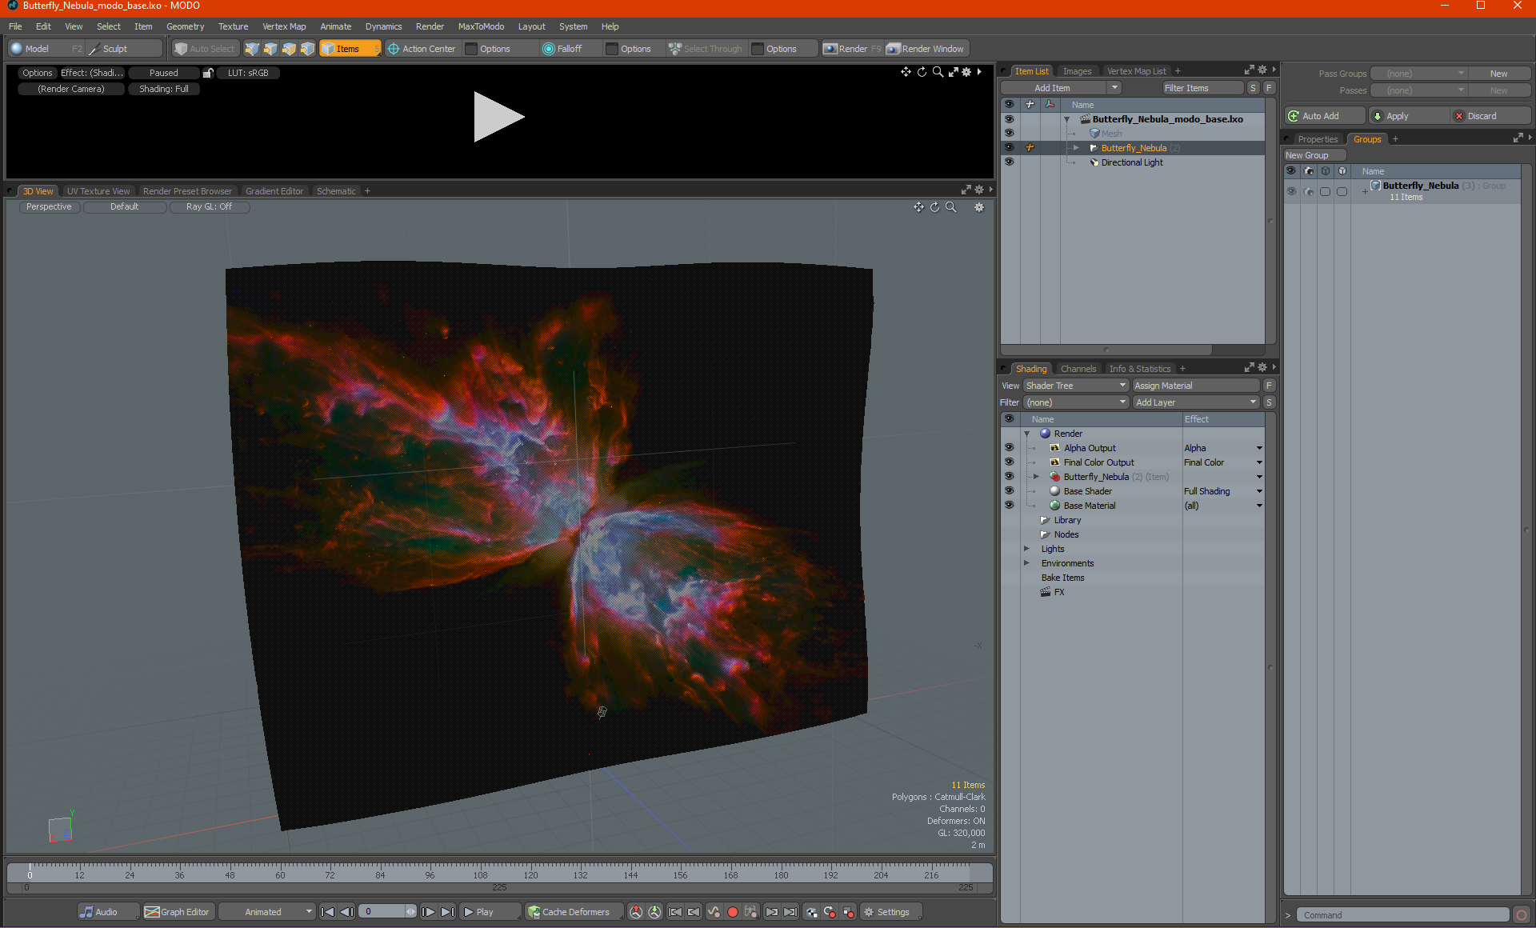Screen dimensions: 1536x928
Task: Go to first frame button
Action: [327, 912]
